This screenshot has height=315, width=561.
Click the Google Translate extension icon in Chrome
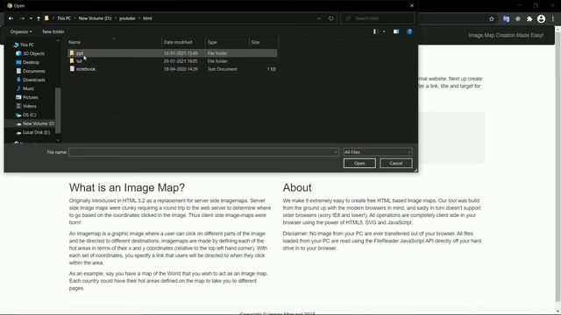point(506,19)
